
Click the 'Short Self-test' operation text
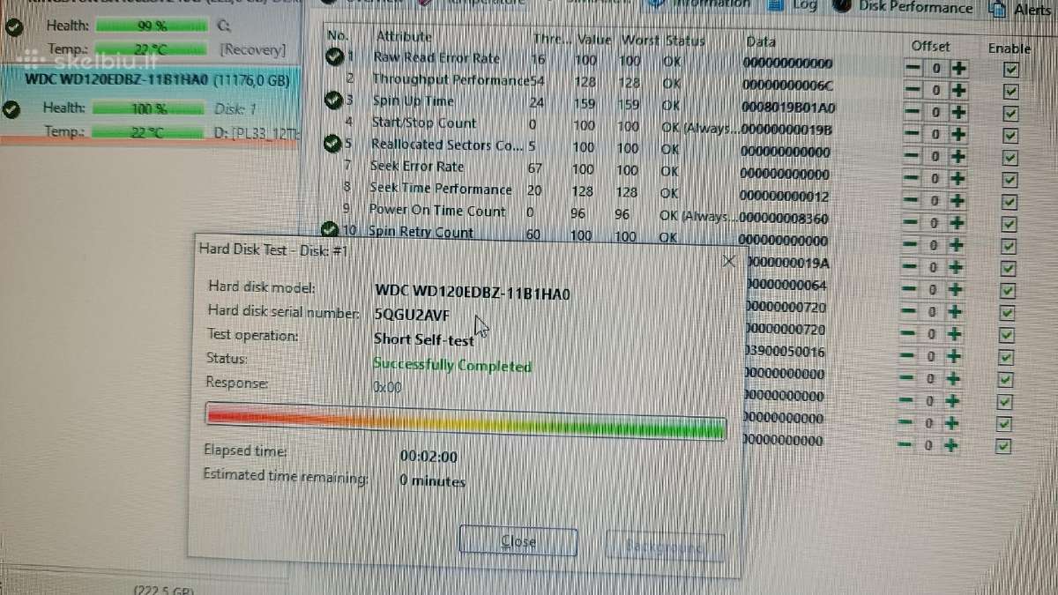pyautogui.click(x=424, y=339)
